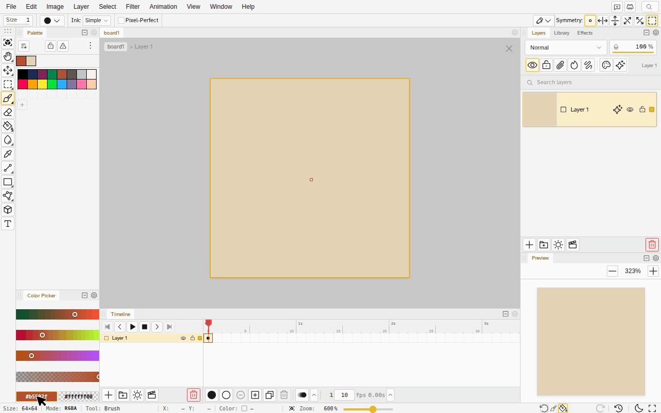Toggle the Pixel-Perfect checkbox
This screenshot has height=413, width=661.
point(121,20)
